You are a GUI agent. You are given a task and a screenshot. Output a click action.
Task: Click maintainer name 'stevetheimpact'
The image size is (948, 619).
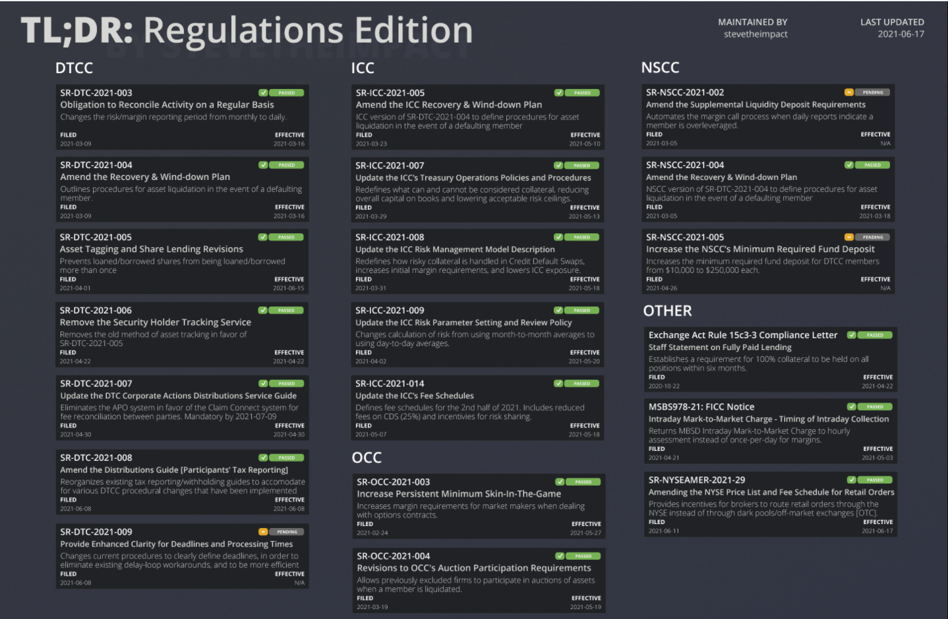755,34
